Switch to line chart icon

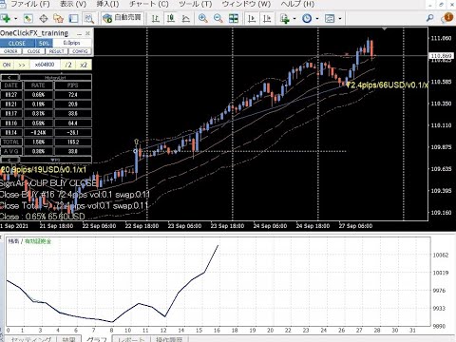pyautogui.click(x=186, y=18)
